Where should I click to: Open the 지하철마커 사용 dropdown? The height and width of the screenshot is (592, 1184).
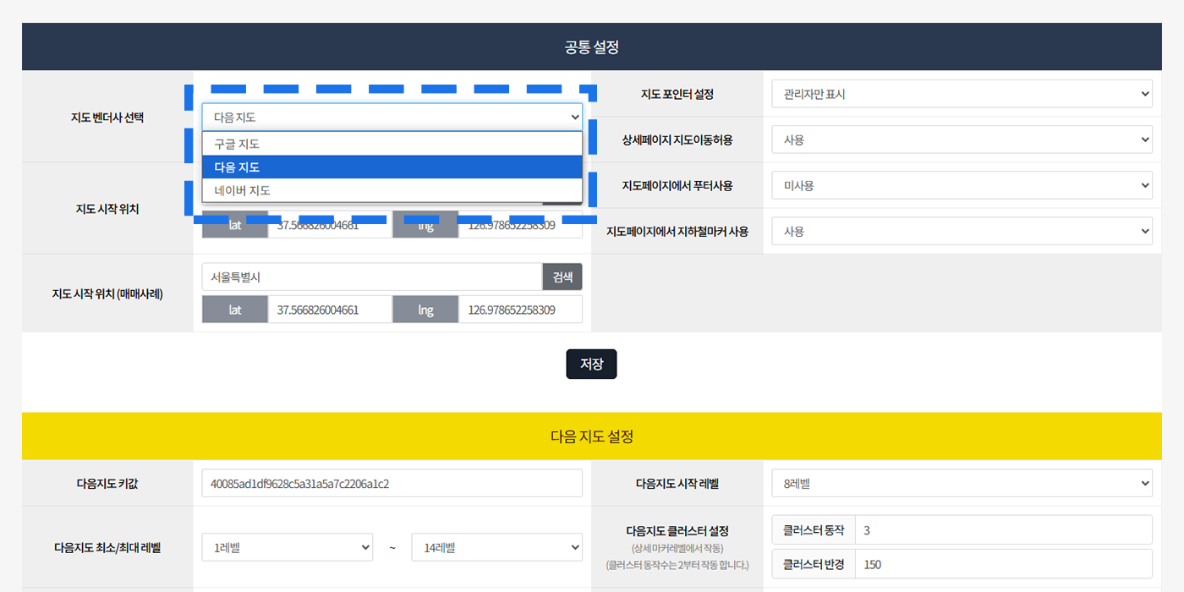pos(962,231)
